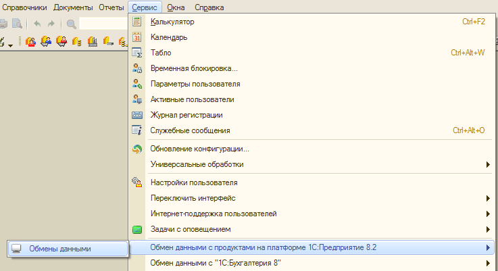Open the Отчеты menu
498x271 pixels.
pos(109,7)
